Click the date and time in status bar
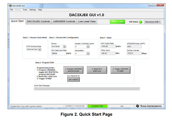The width and height of the screenshot is (172, 120). (74, 106)
